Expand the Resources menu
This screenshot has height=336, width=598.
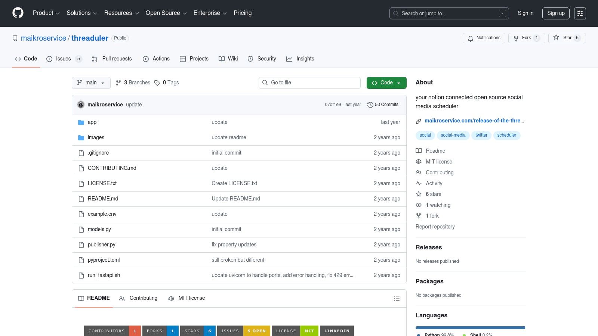(x=121, y=13)
